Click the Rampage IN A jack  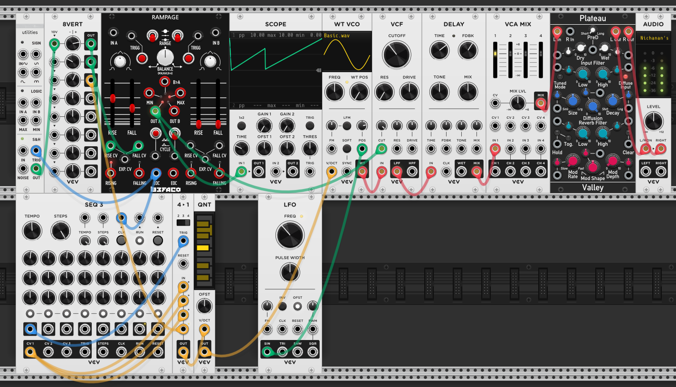click(114, 32)
